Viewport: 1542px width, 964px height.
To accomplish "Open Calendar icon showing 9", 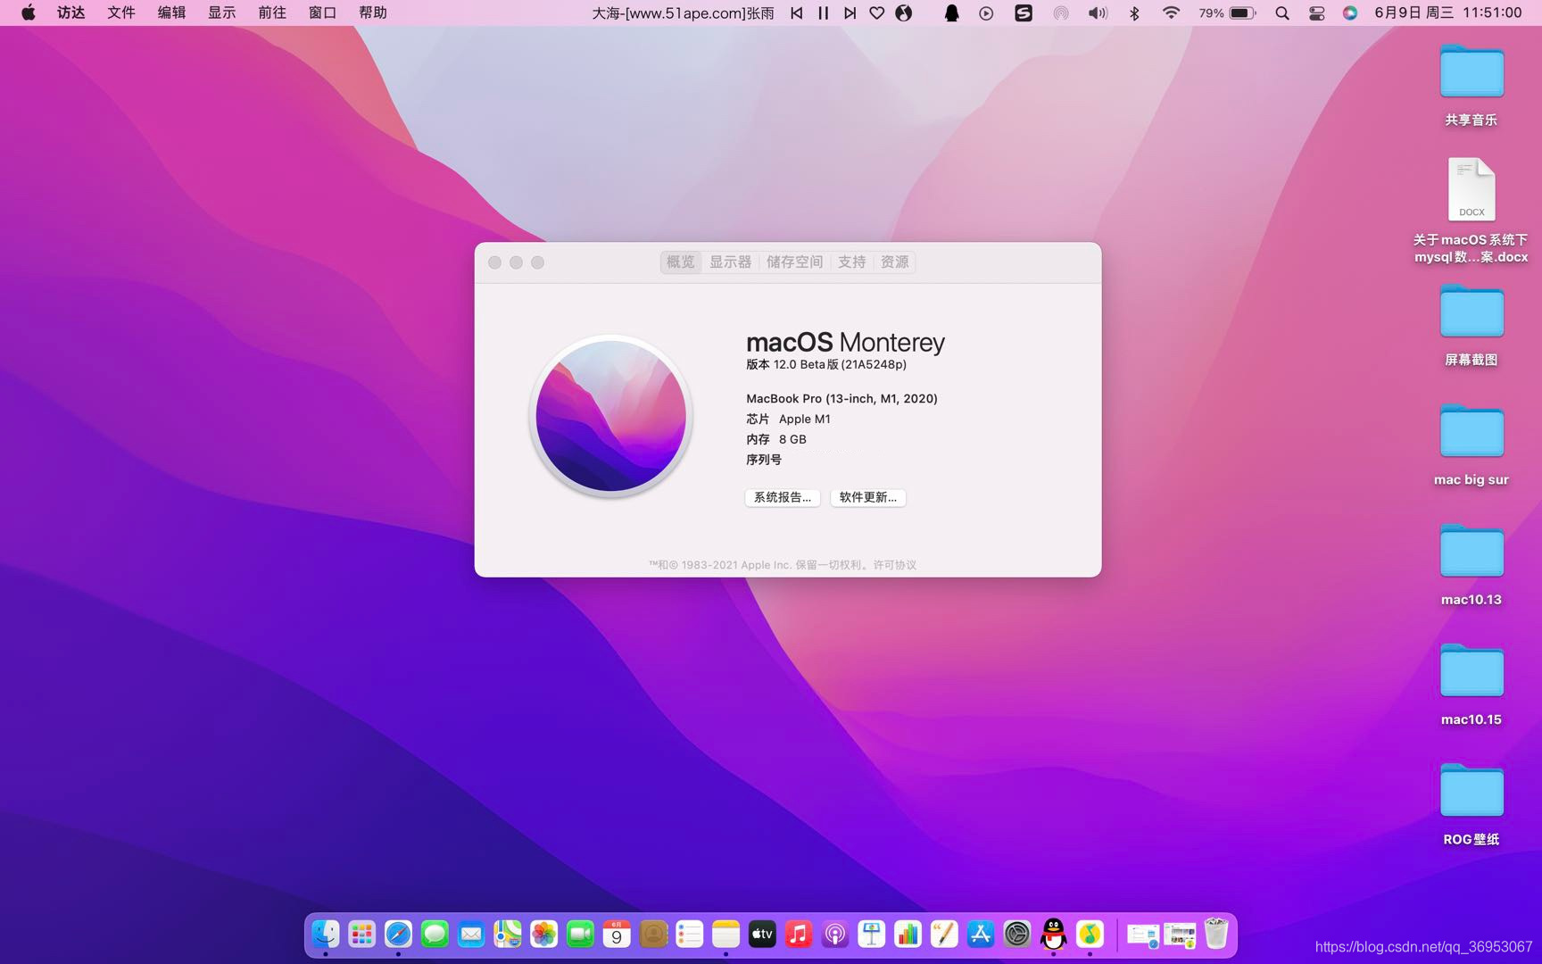I will (x=617, y=935).
